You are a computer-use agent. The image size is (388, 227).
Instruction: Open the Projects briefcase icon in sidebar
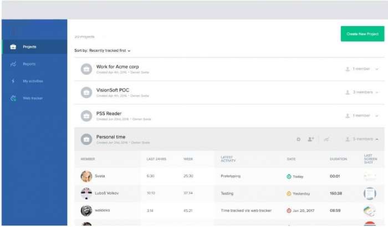(x=13, y=47)
